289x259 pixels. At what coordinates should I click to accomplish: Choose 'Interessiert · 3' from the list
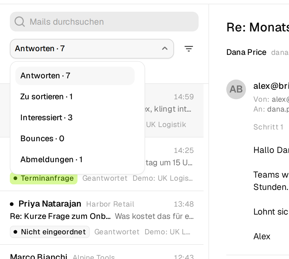[x=75, y=117]
